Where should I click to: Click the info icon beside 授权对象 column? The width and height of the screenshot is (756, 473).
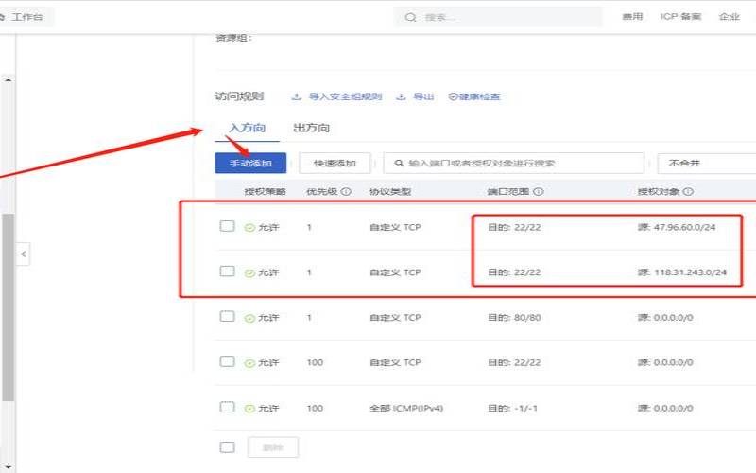(688, 192)
